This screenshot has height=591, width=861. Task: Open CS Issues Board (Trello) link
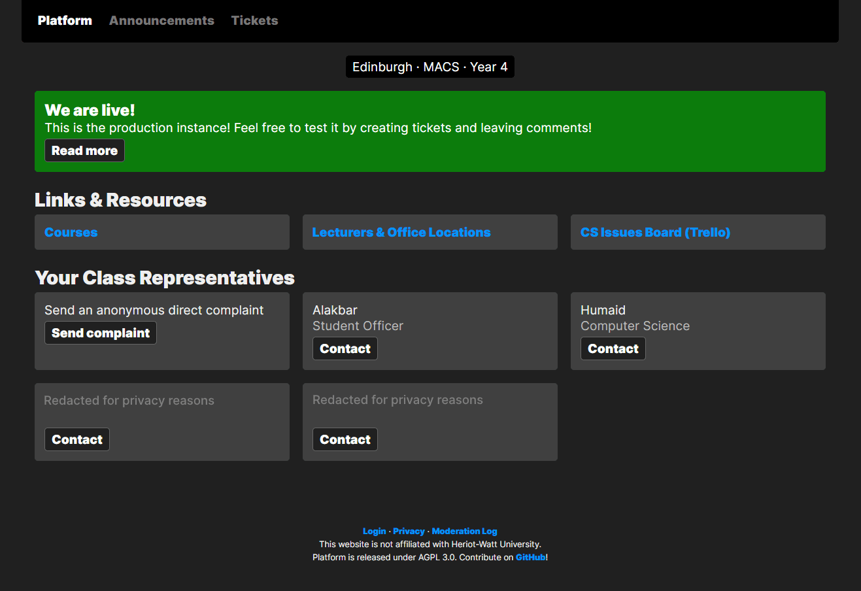point(655,232)
